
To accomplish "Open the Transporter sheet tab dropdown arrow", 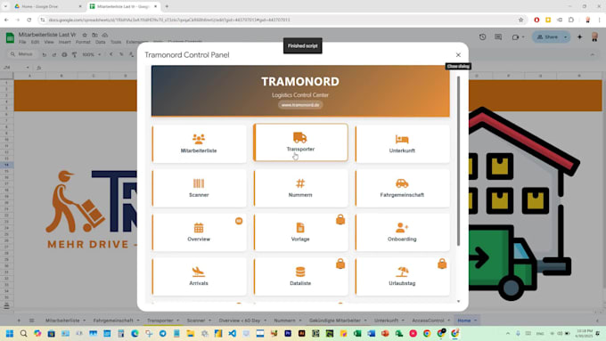I will [177, 321].
